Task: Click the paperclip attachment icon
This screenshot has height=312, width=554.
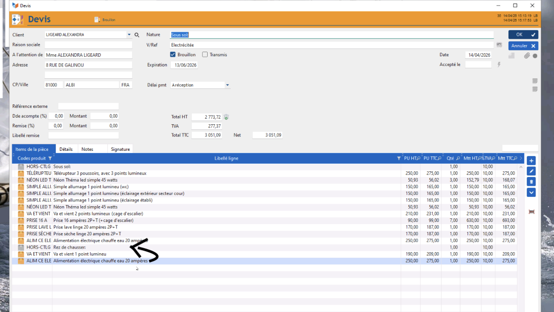Action: (x=526, y=56)
